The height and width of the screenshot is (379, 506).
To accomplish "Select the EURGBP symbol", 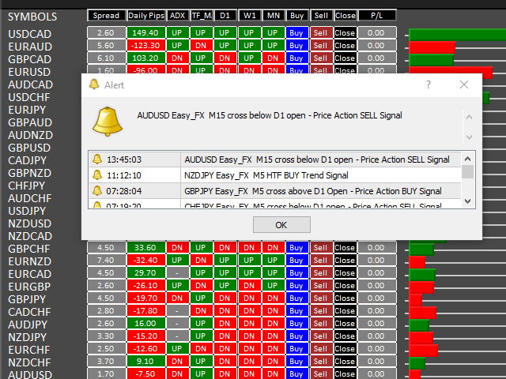I will pyautogui.click(x=29, y=287).
